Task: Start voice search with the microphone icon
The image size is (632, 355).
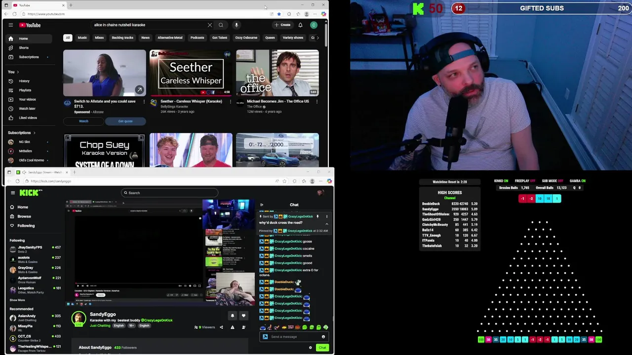Action: tap(237, 25)
